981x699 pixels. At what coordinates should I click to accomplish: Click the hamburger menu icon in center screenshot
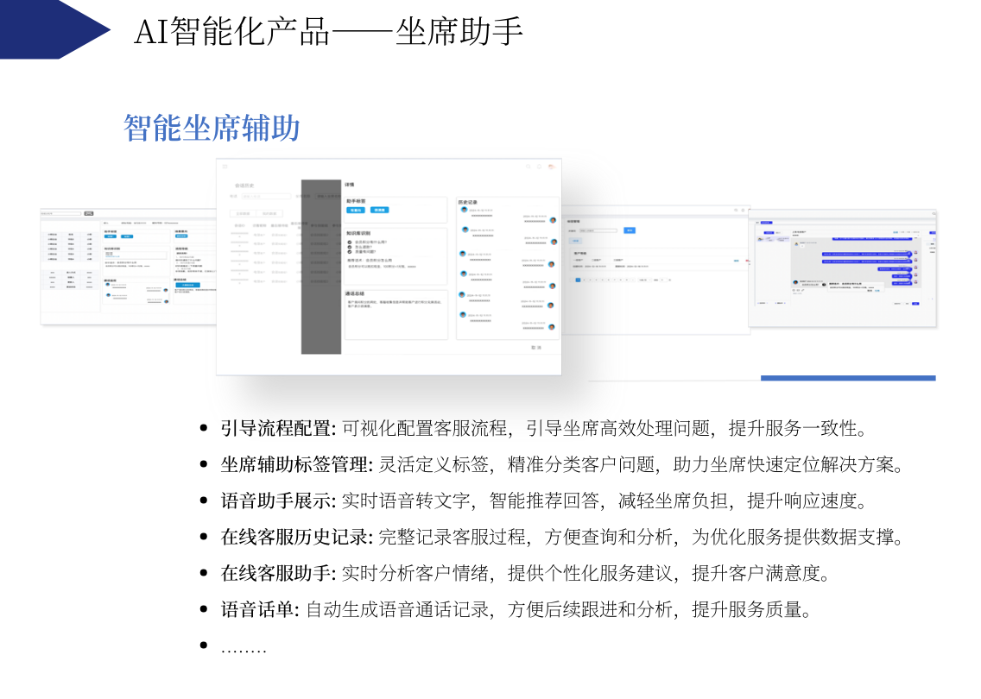[x=225, y=167]
